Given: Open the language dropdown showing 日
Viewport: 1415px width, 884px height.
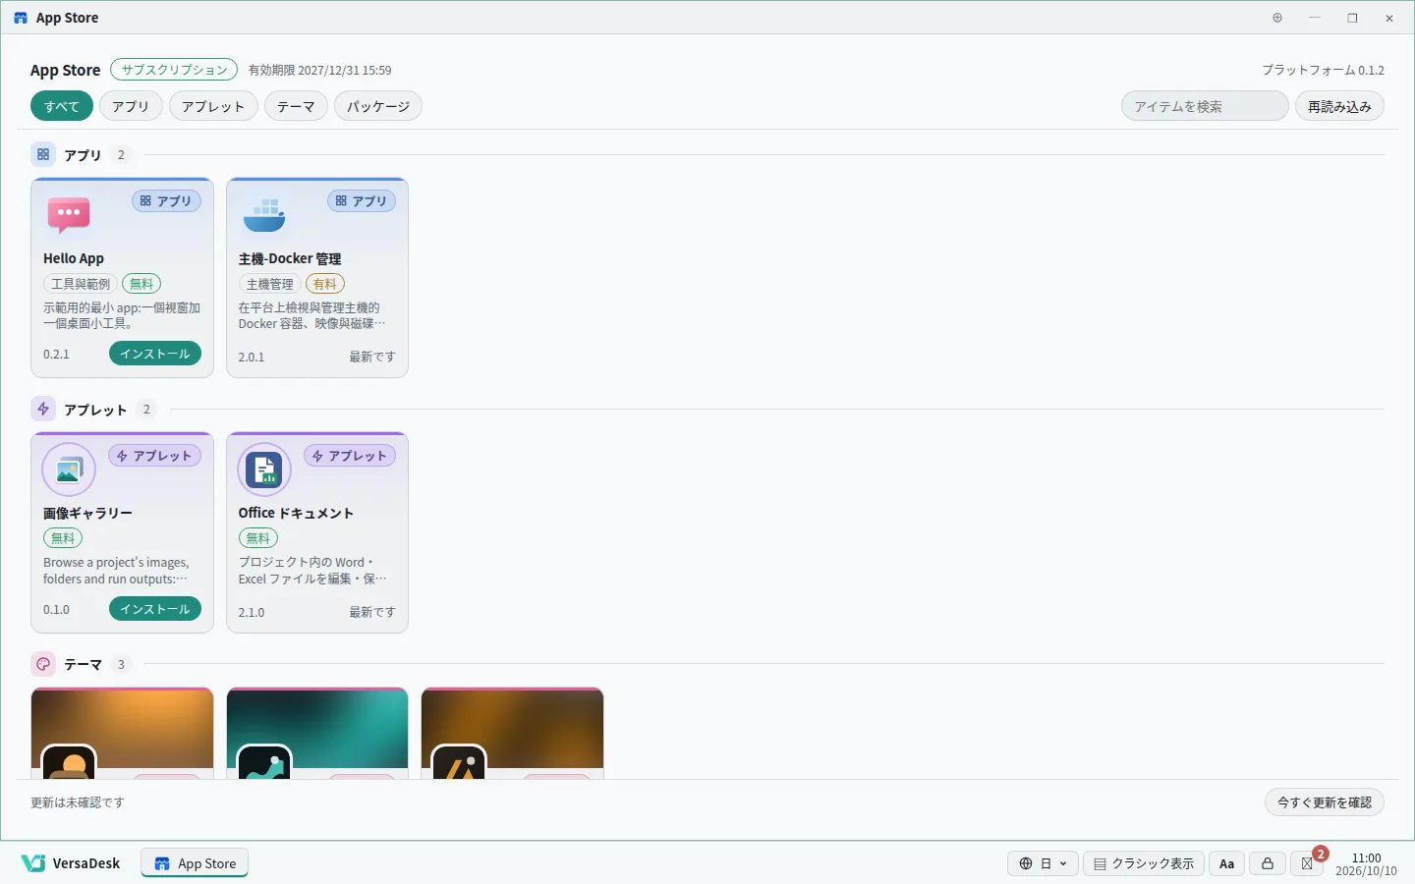Looking at the screenshot, I should coord(1043,863).
